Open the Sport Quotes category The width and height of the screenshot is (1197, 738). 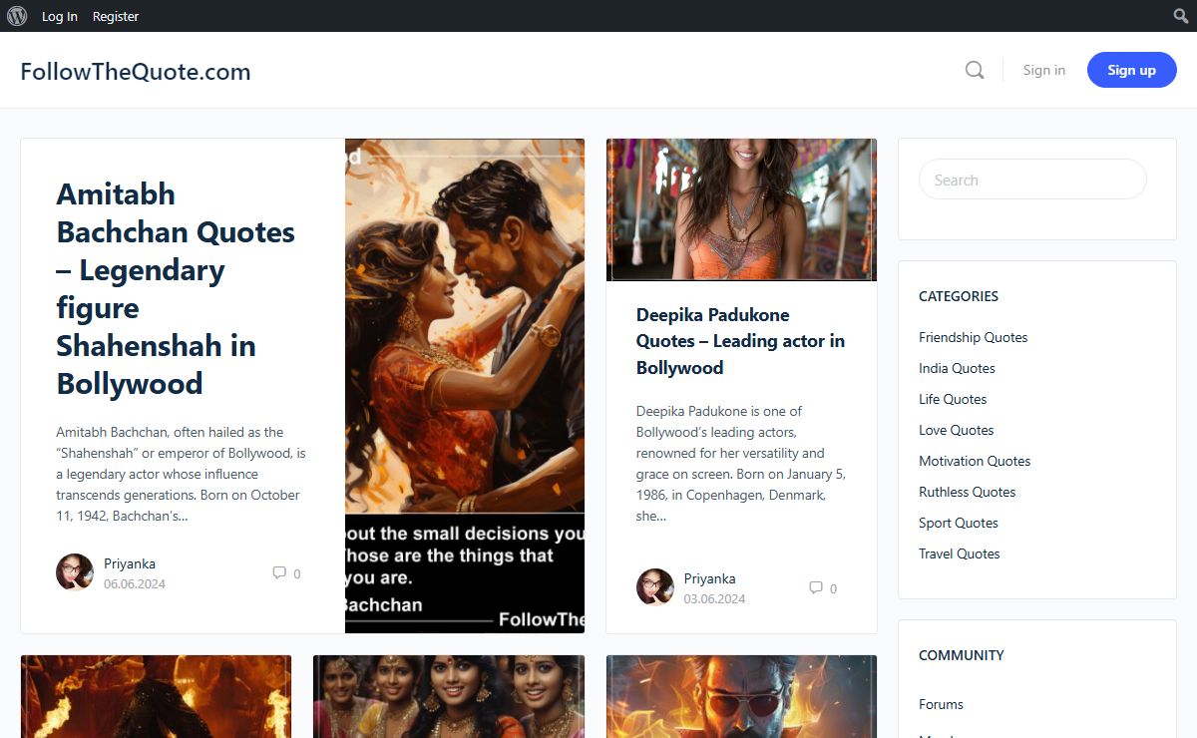tap(959, 523)
